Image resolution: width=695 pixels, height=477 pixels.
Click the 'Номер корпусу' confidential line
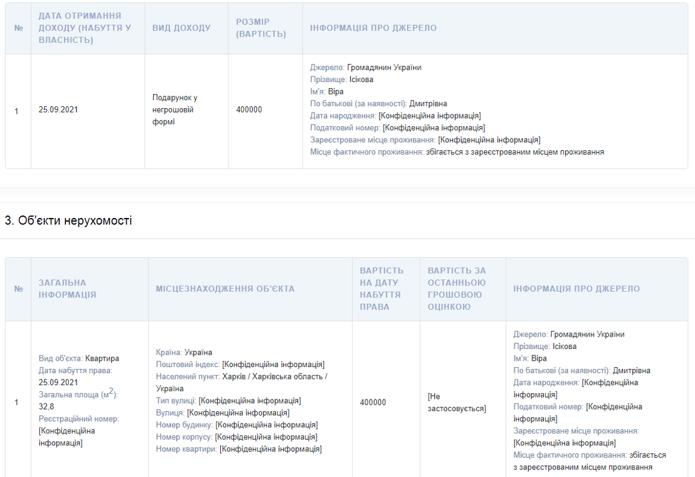click(x=236, y=437)
